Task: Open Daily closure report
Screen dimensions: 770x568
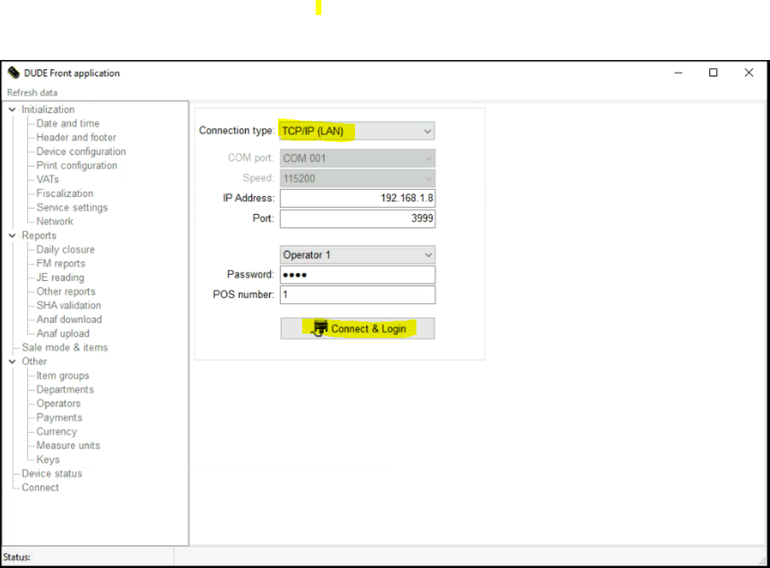Action: coord(65,249)
